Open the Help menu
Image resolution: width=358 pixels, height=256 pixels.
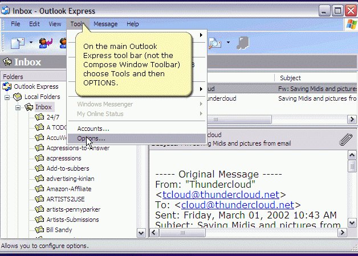click(133, 24)
